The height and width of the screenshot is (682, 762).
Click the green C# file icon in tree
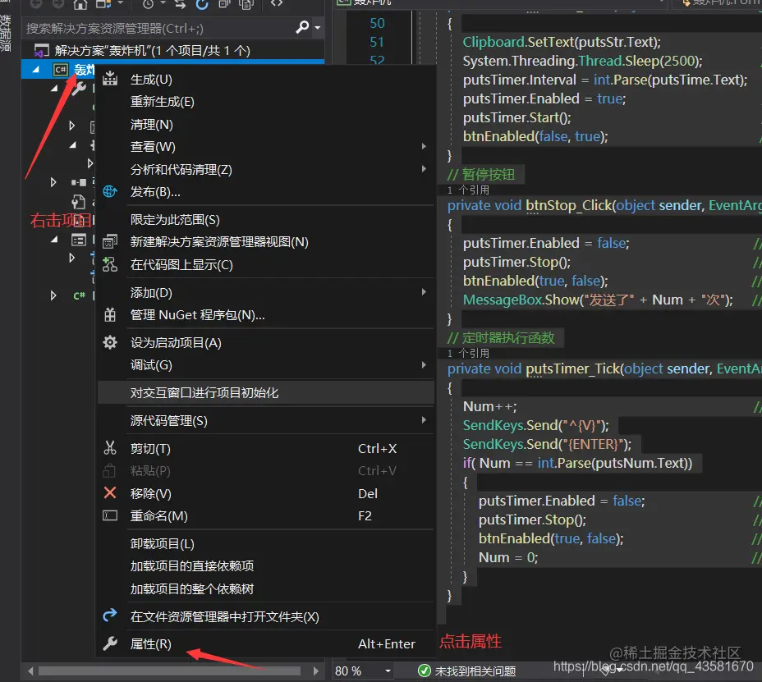tap(79, 295)
